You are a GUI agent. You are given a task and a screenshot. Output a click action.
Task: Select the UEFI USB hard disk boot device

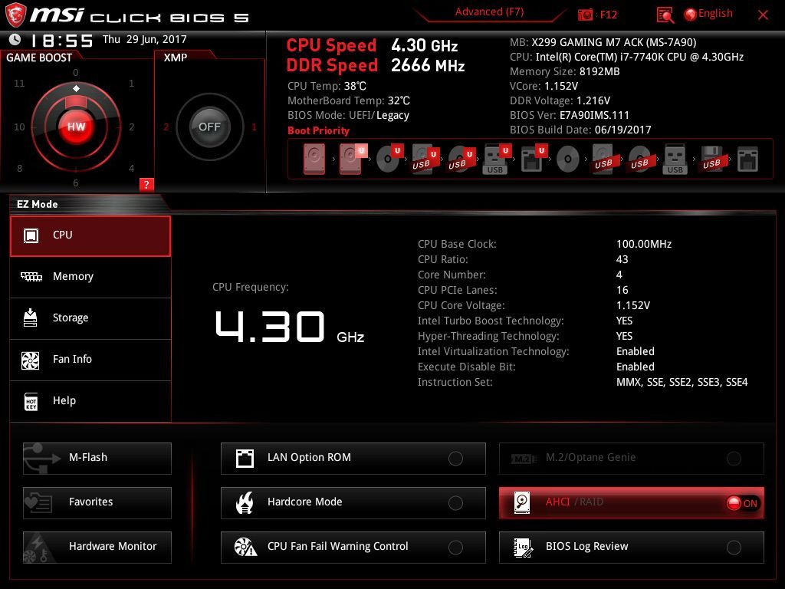tap(425, 159)
